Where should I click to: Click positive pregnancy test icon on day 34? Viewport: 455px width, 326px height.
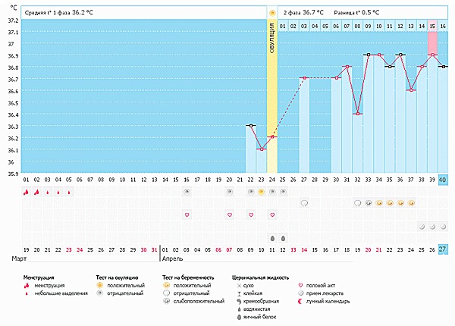[379, 204]
